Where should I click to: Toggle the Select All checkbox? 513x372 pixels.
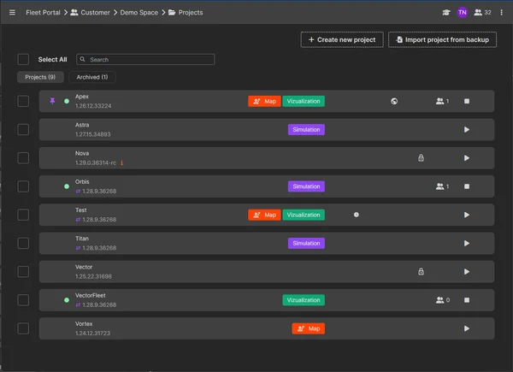[23, 60]
